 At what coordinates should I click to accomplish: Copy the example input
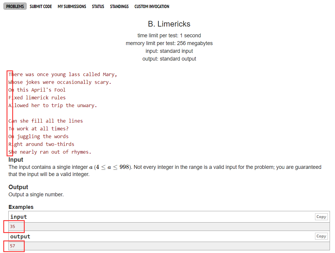321,217
